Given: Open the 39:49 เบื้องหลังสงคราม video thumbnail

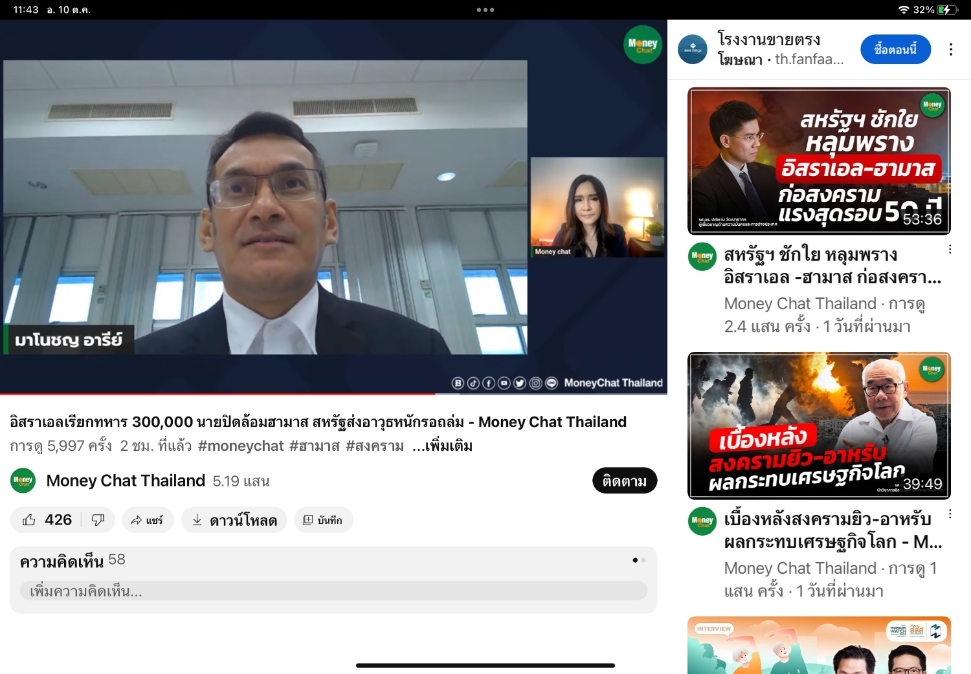Looking at the screenshot, I should pyautogui.click(x=819, y=426).
